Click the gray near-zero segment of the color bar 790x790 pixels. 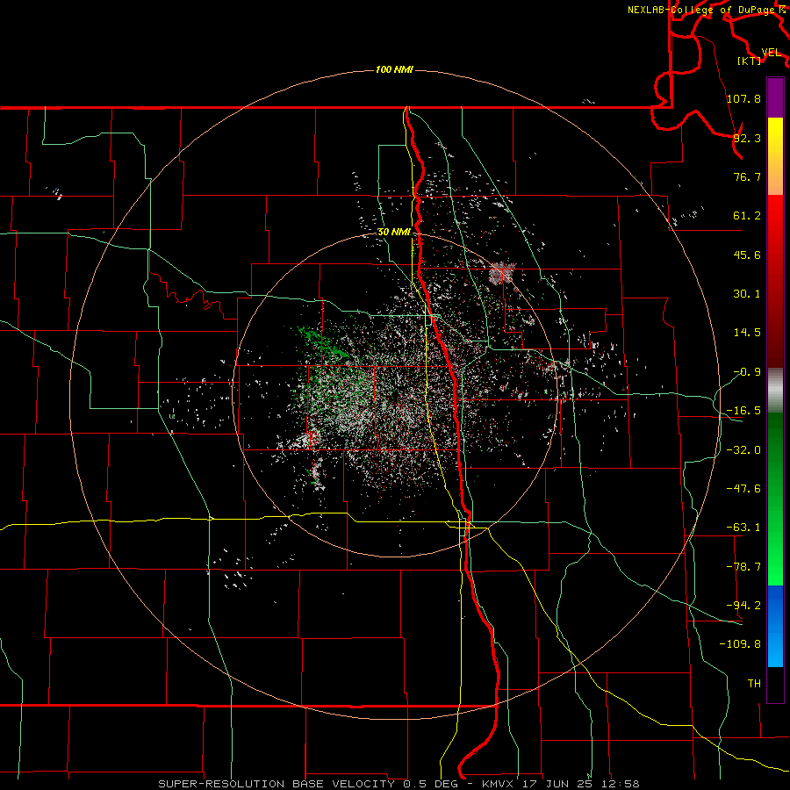(x=775, y=391)
